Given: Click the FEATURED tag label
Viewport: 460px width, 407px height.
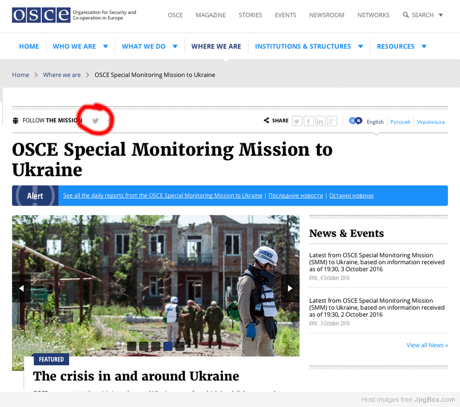Looking at the screenshot, I should point(52,359).
